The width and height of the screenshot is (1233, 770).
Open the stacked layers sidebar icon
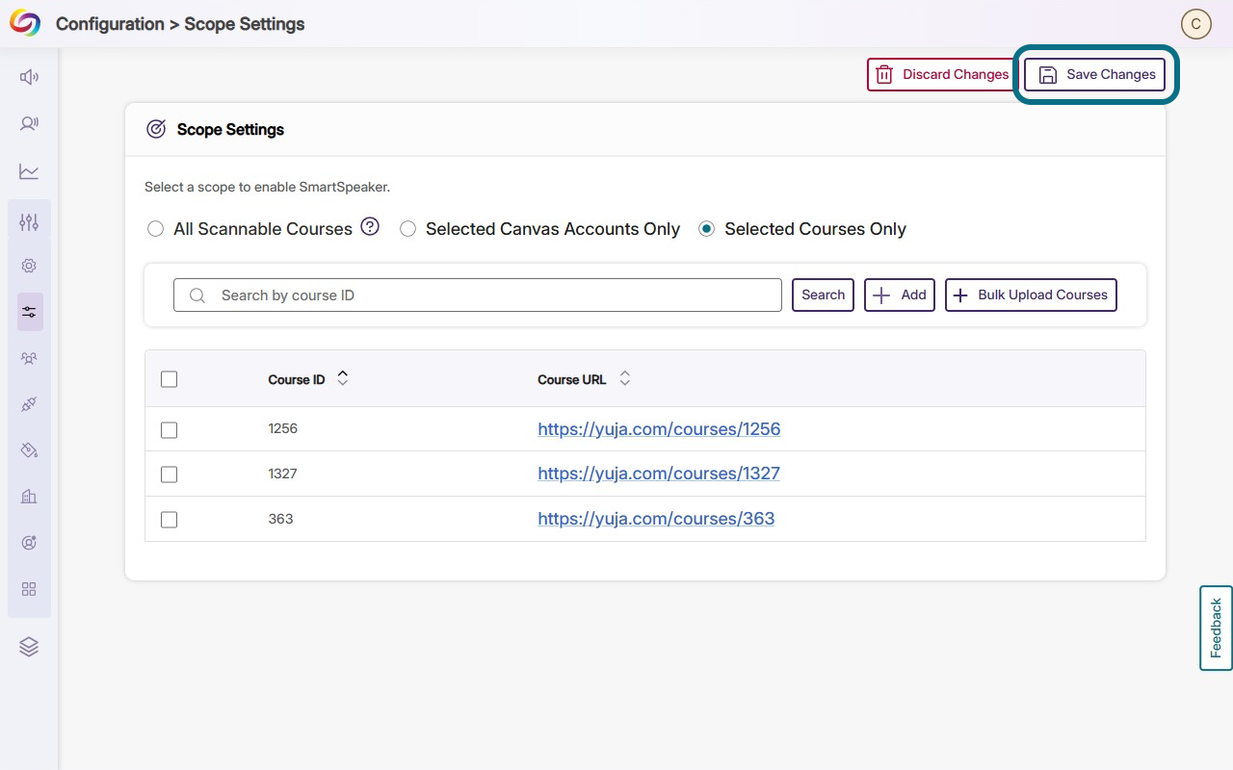29,647
